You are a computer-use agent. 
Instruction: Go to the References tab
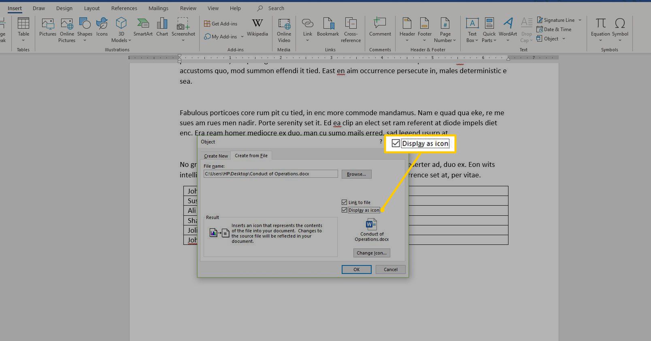(x=124, y=8)
